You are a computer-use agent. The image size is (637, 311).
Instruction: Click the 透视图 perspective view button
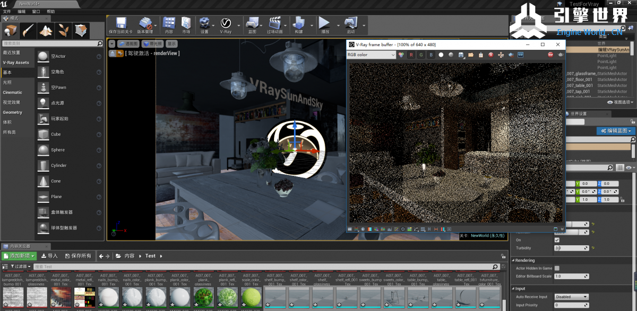coord(128,44)
